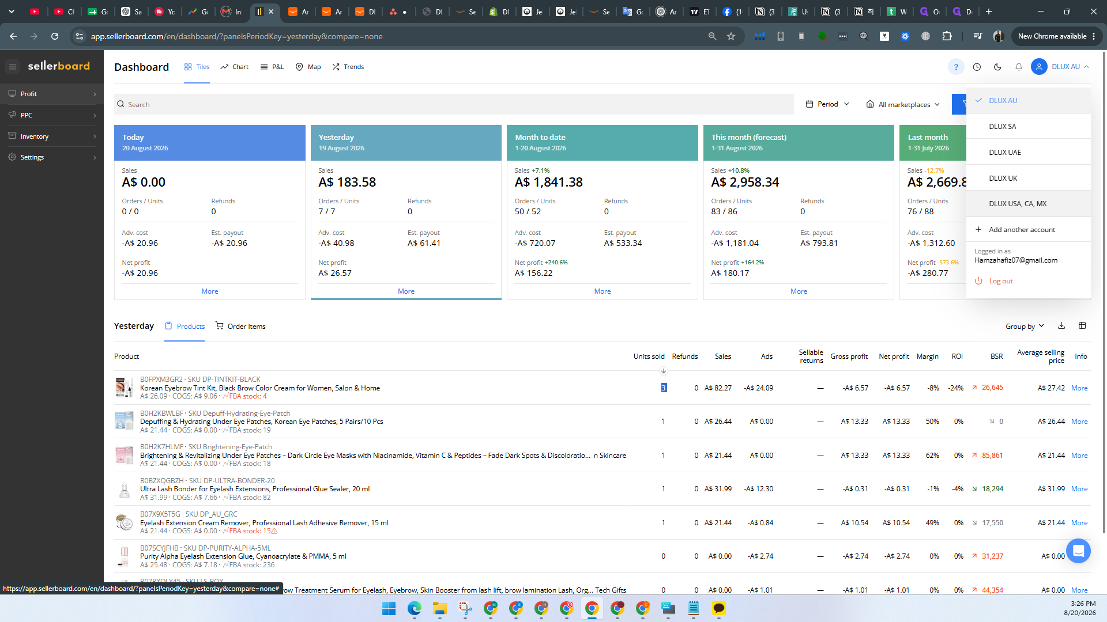1107x622 pixels.
Task: Click the Today tile header
Action: click(x=210, y=142)
